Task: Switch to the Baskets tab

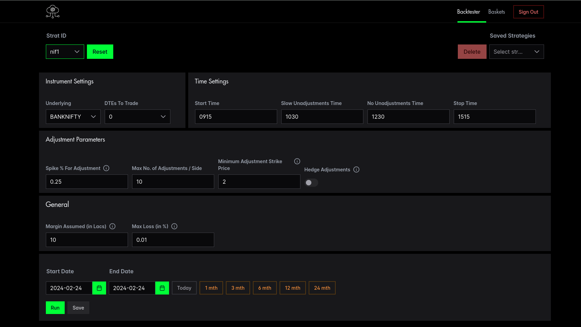Action: pyautogui.click(x=496, y=12)
